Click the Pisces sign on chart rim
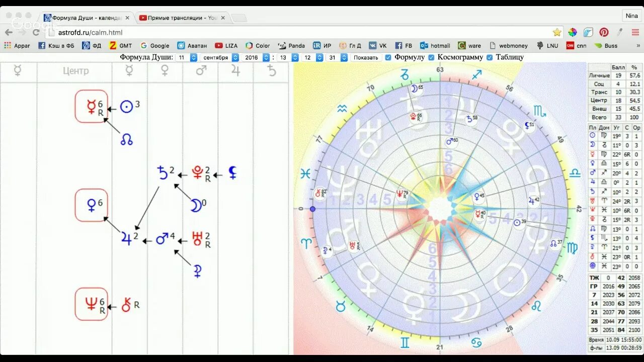The height and width of the screenshot is (362, 644). pos(305,173)
